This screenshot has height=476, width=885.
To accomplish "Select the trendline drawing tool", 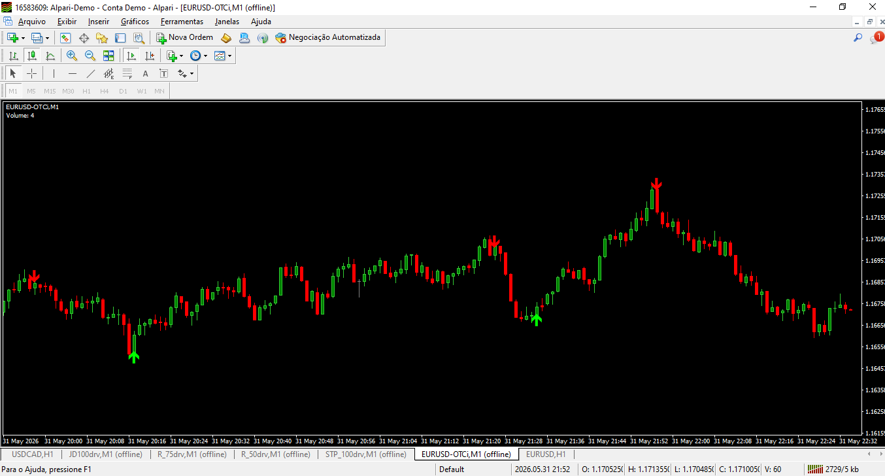I will (x=91, y=74).
